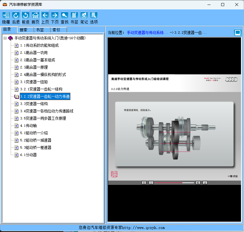Select the 4.1传动轴 topic
Screen dimensions: 244x232
pos(28,126)
